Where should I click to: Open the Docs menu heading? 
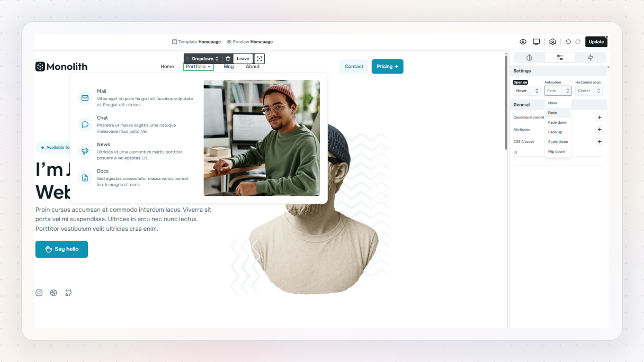[103, 171]
